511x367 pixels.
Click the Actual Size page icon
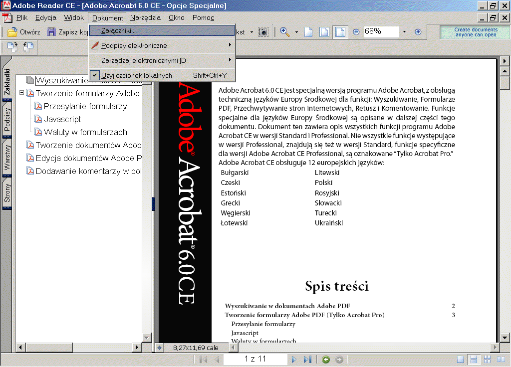click(x=308, y=31)
